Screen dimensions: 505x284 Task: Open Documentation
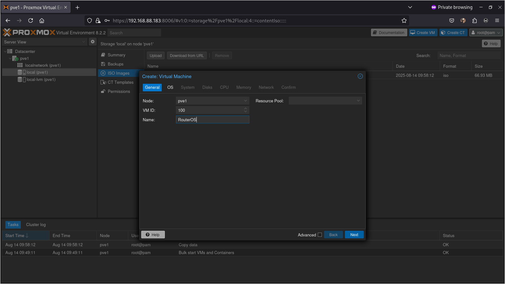389,32
